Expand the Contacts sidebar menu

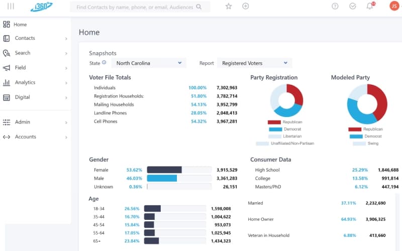[35, 38]
